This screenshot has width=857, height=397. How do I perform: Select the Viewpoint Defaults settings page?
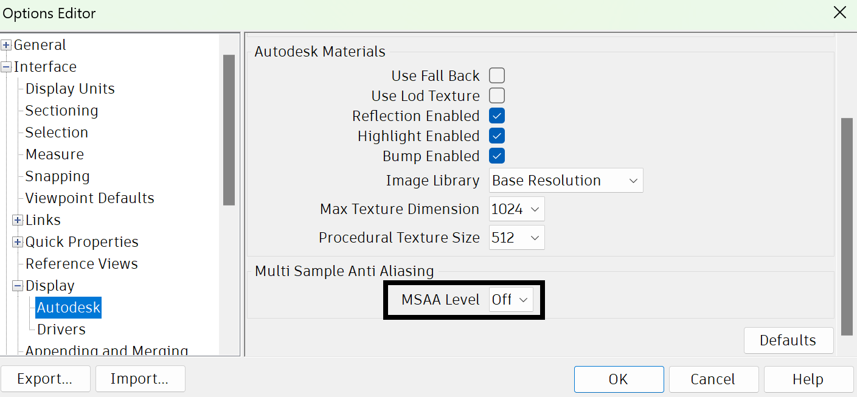pos(89,198)
